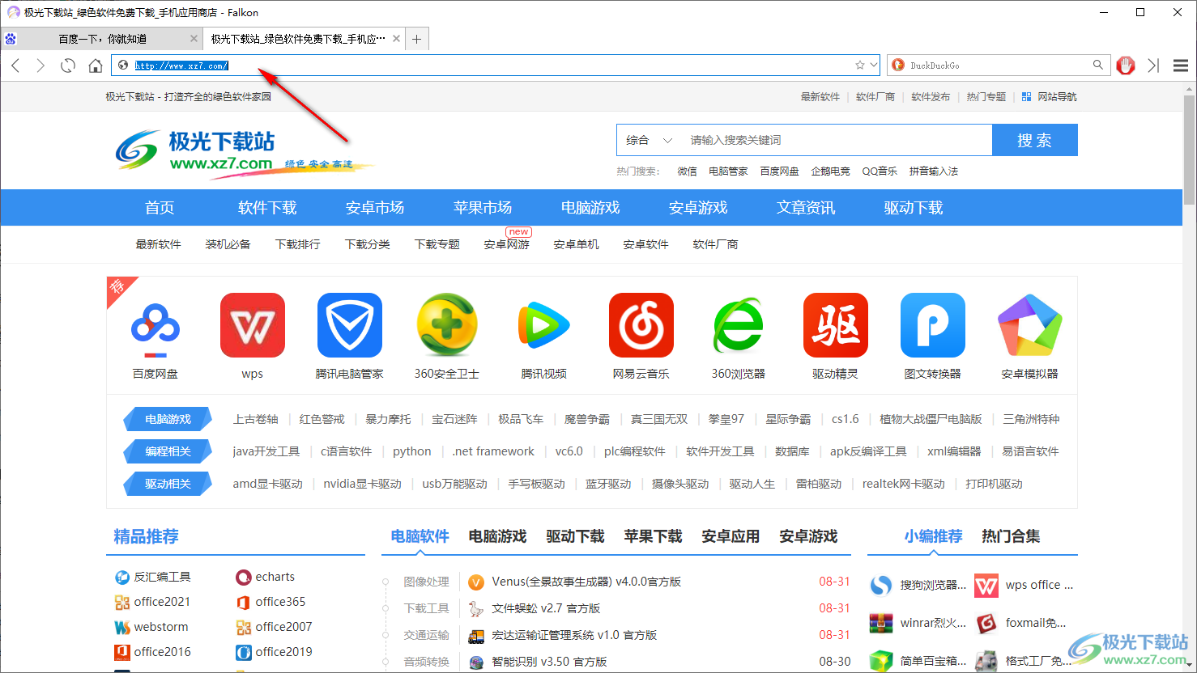Viewport: 1197px width, 673px height.
Task: Expand the 综合 search category dropdown
Action: tap(649, 140)
